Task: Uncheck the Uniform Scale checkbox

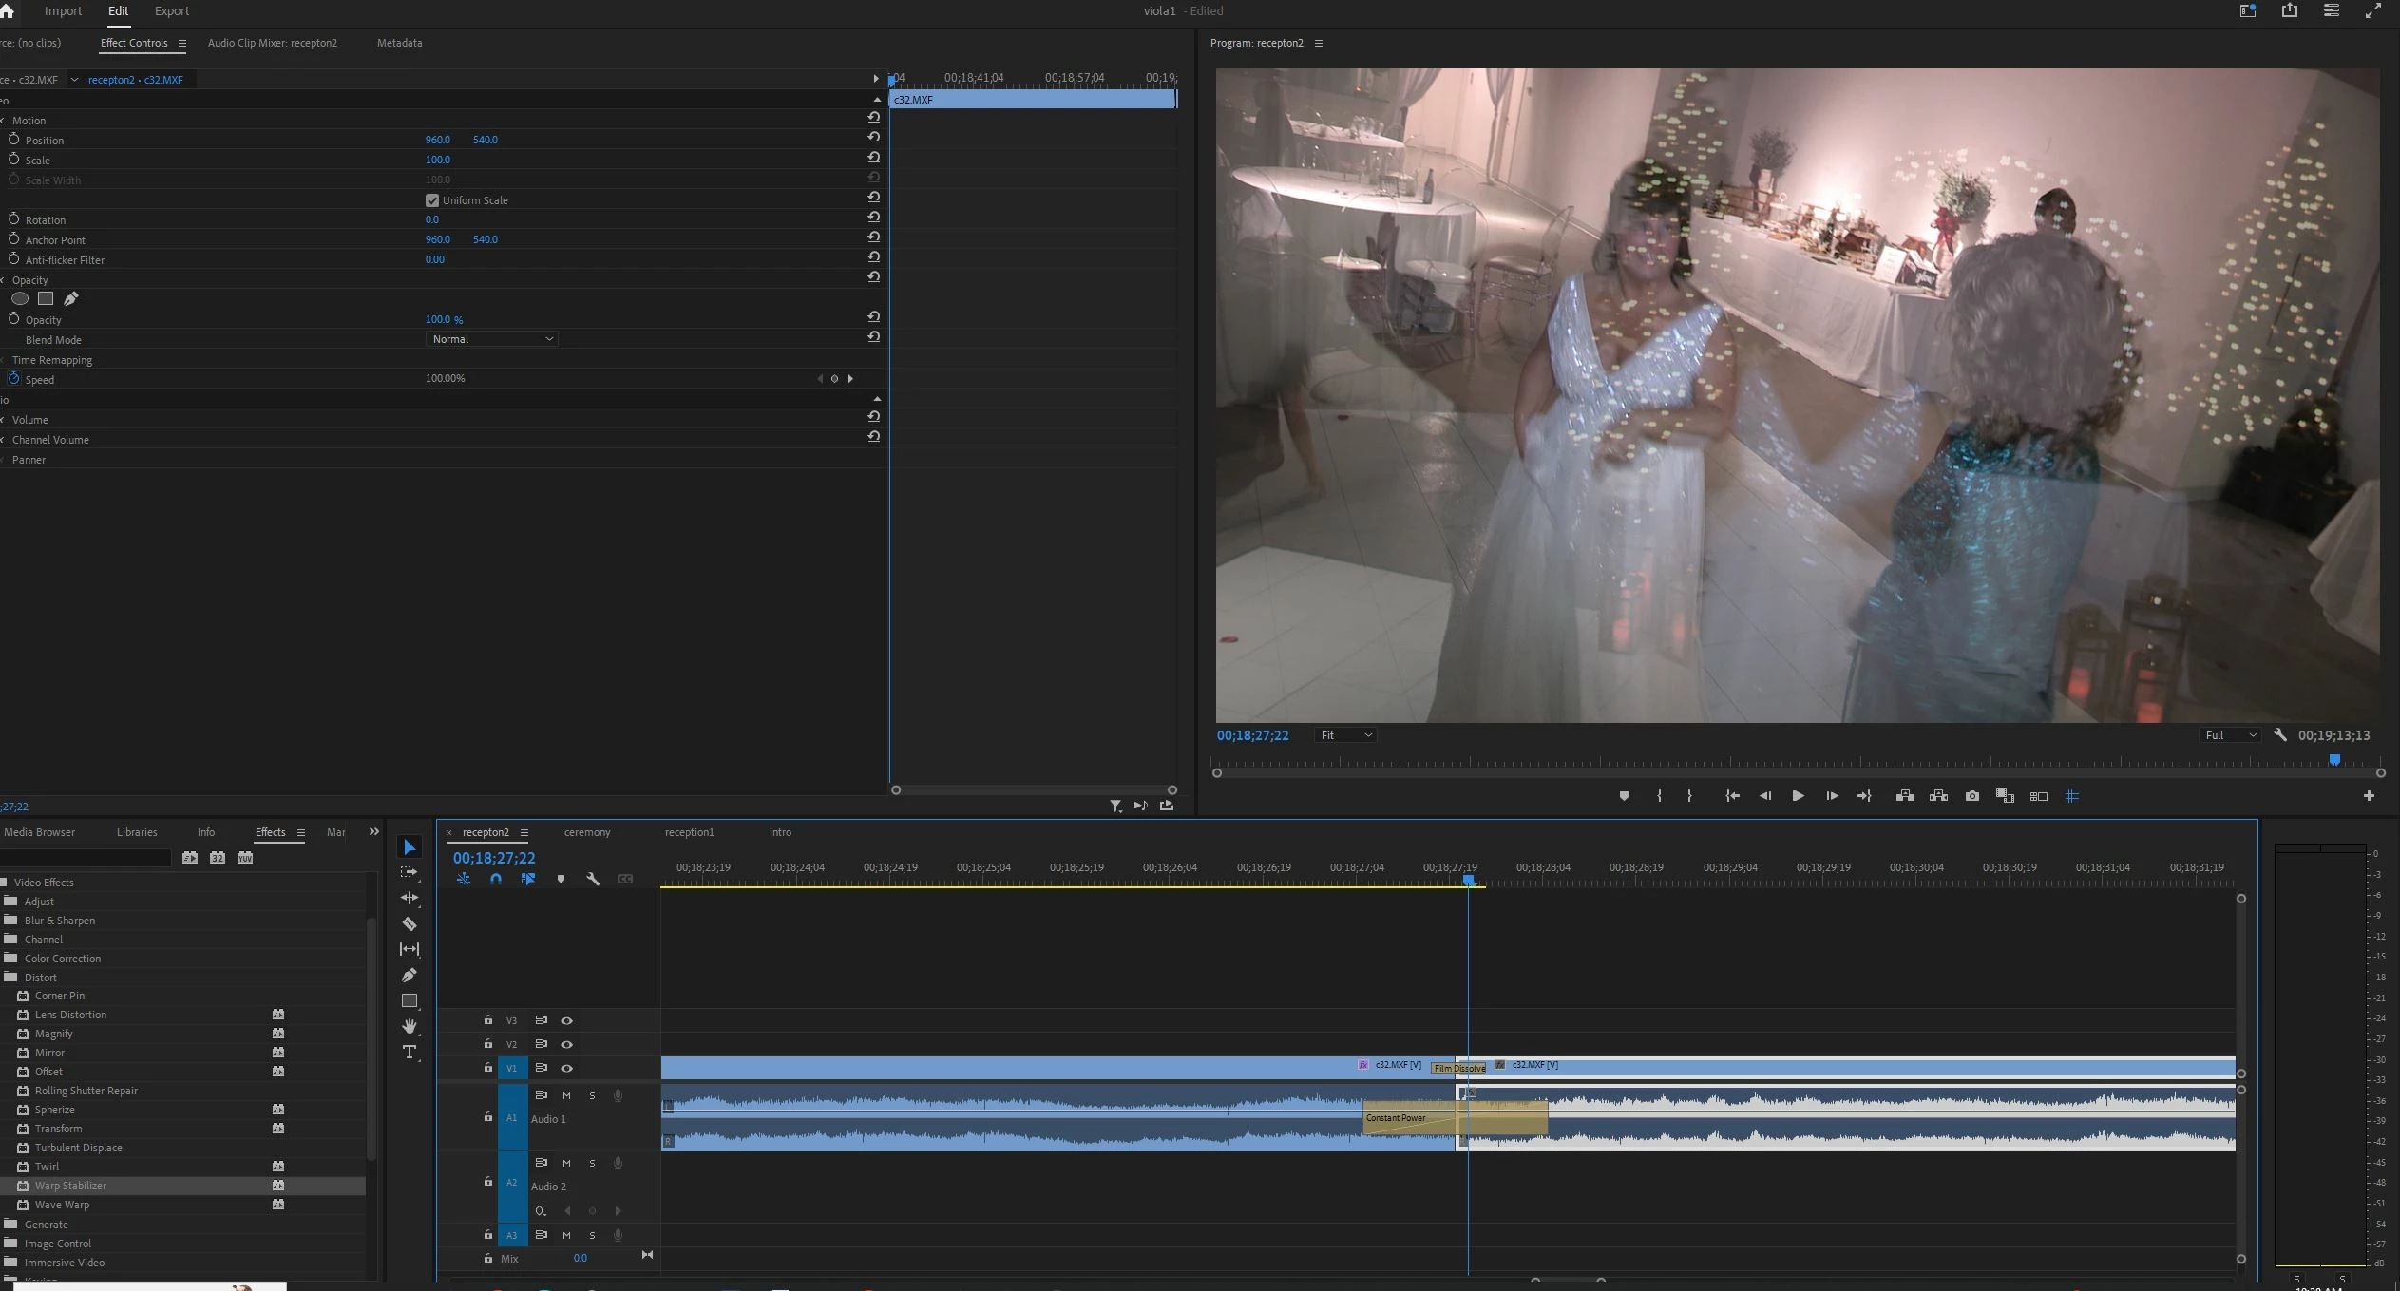Action: click(432, 200)
